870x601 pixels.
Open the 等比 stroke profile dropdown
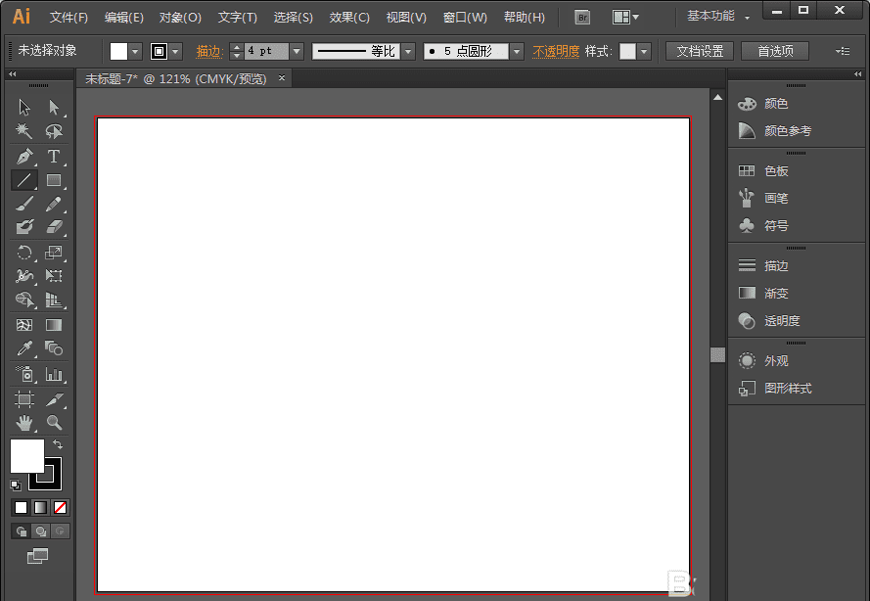point(408,51)
